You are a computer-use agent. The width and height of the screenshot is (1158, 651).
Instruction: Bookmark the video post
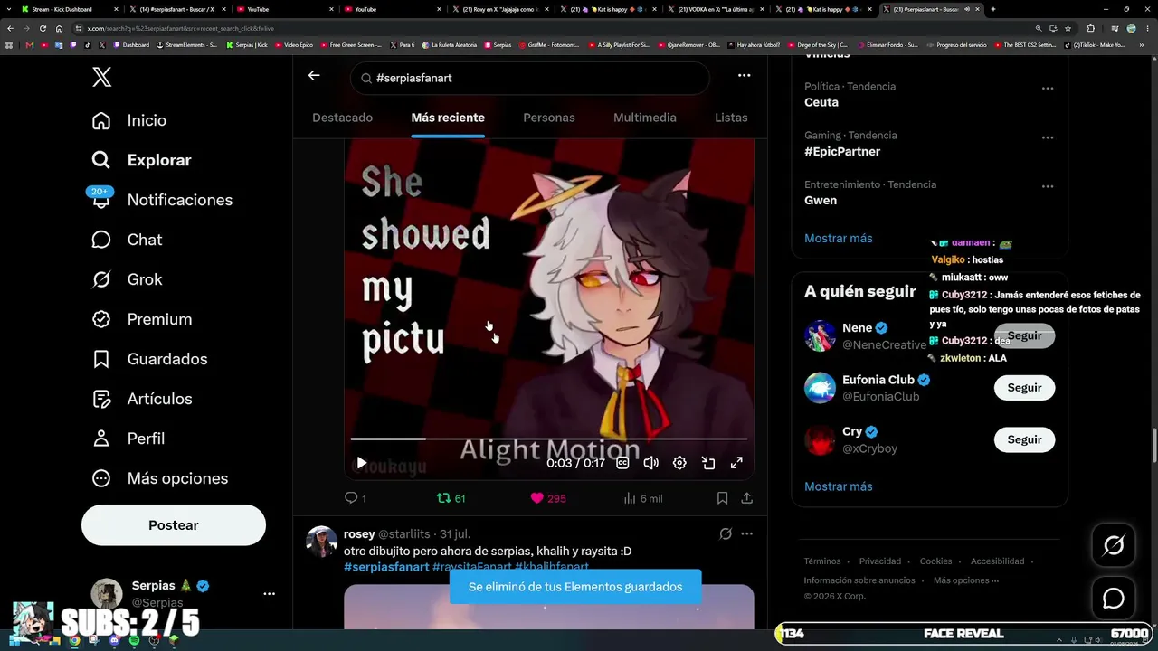pos(722,498)
